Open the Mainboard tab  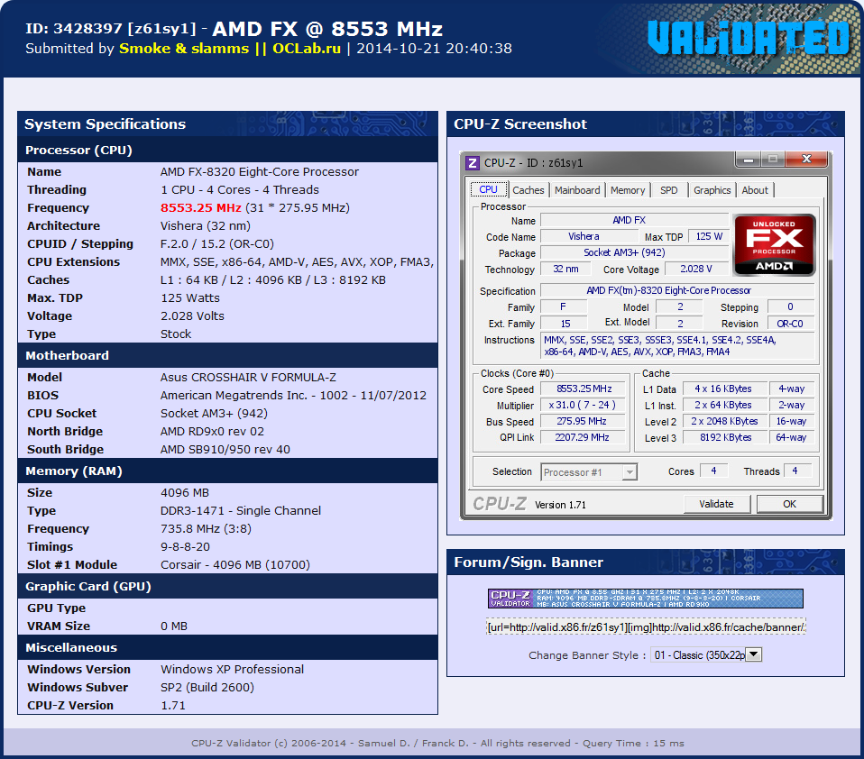pyautogui.click(x=577, y=190)
